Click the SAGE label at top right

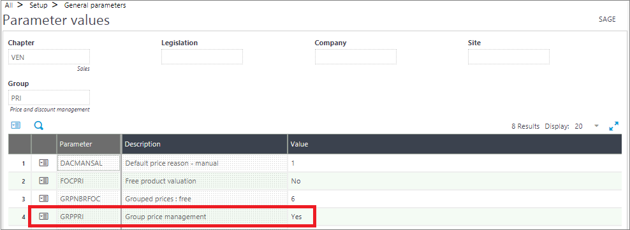tap(607, 19)
